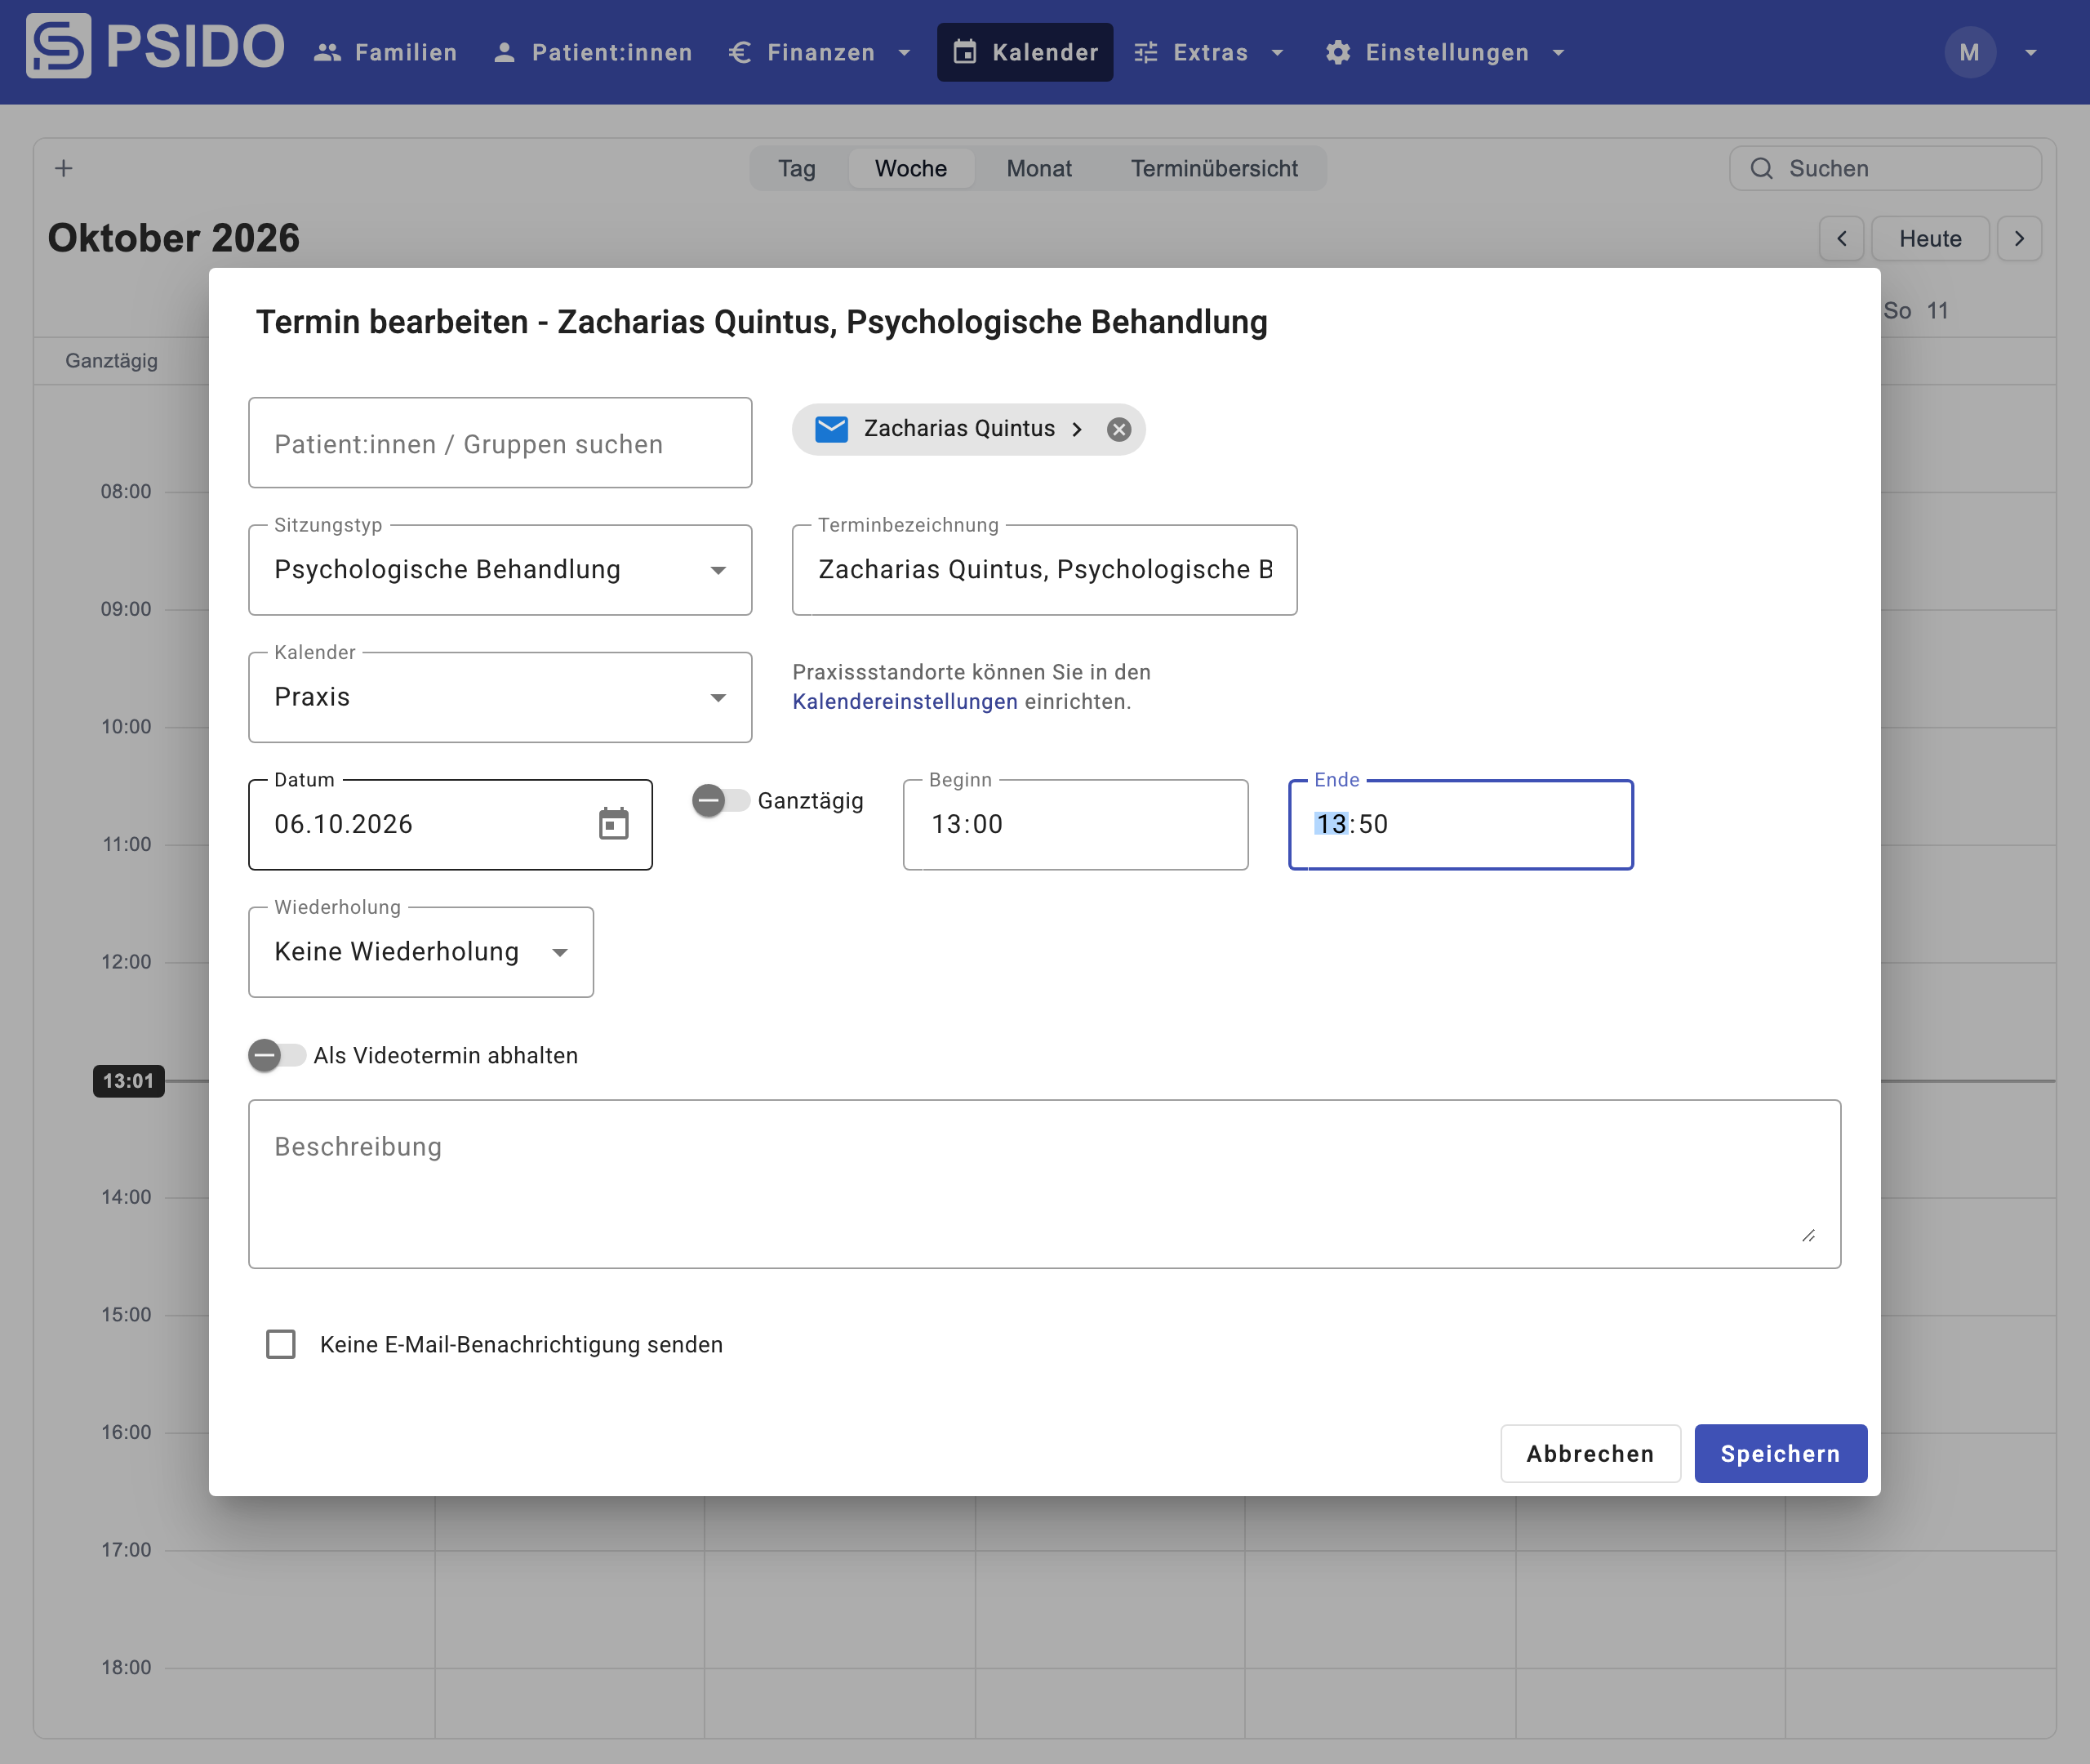This screenshot has height=1764, width=2090.
Task: Expand the Einstellungen menu arrow
Action: coord(1559,52)
